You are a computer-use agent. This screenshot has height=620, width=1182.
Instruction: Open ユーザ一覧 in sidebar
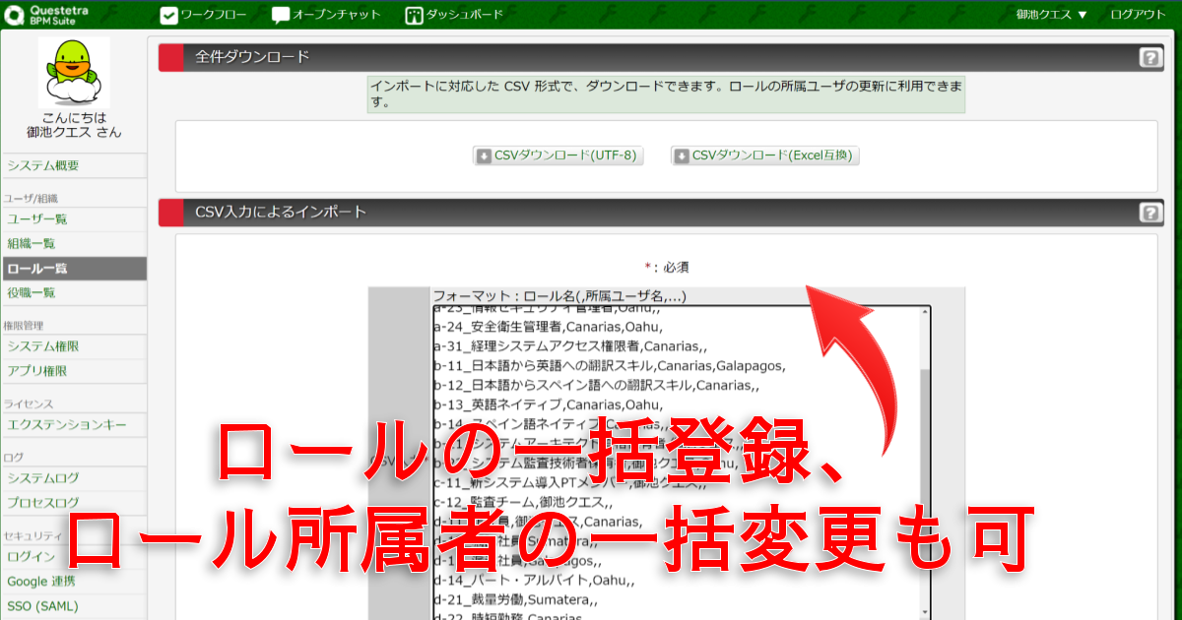37,218
